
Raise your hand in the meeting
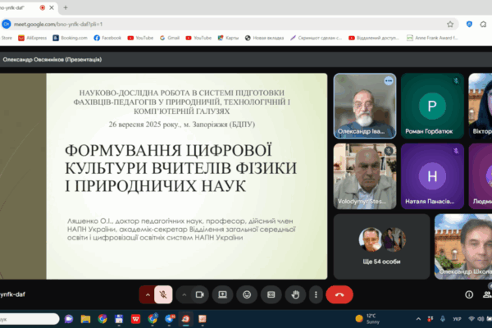pyautogui.click(x=294, y=293)
